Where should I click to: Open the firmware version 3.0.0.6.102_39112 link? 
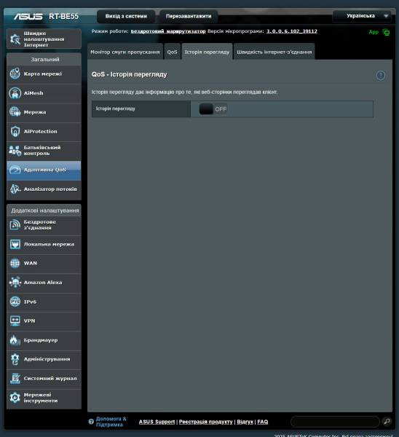tap(292, 31)
